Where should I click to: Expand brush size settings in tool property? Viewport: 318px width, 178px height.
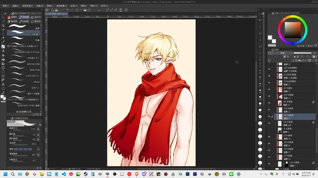point(38,129)
